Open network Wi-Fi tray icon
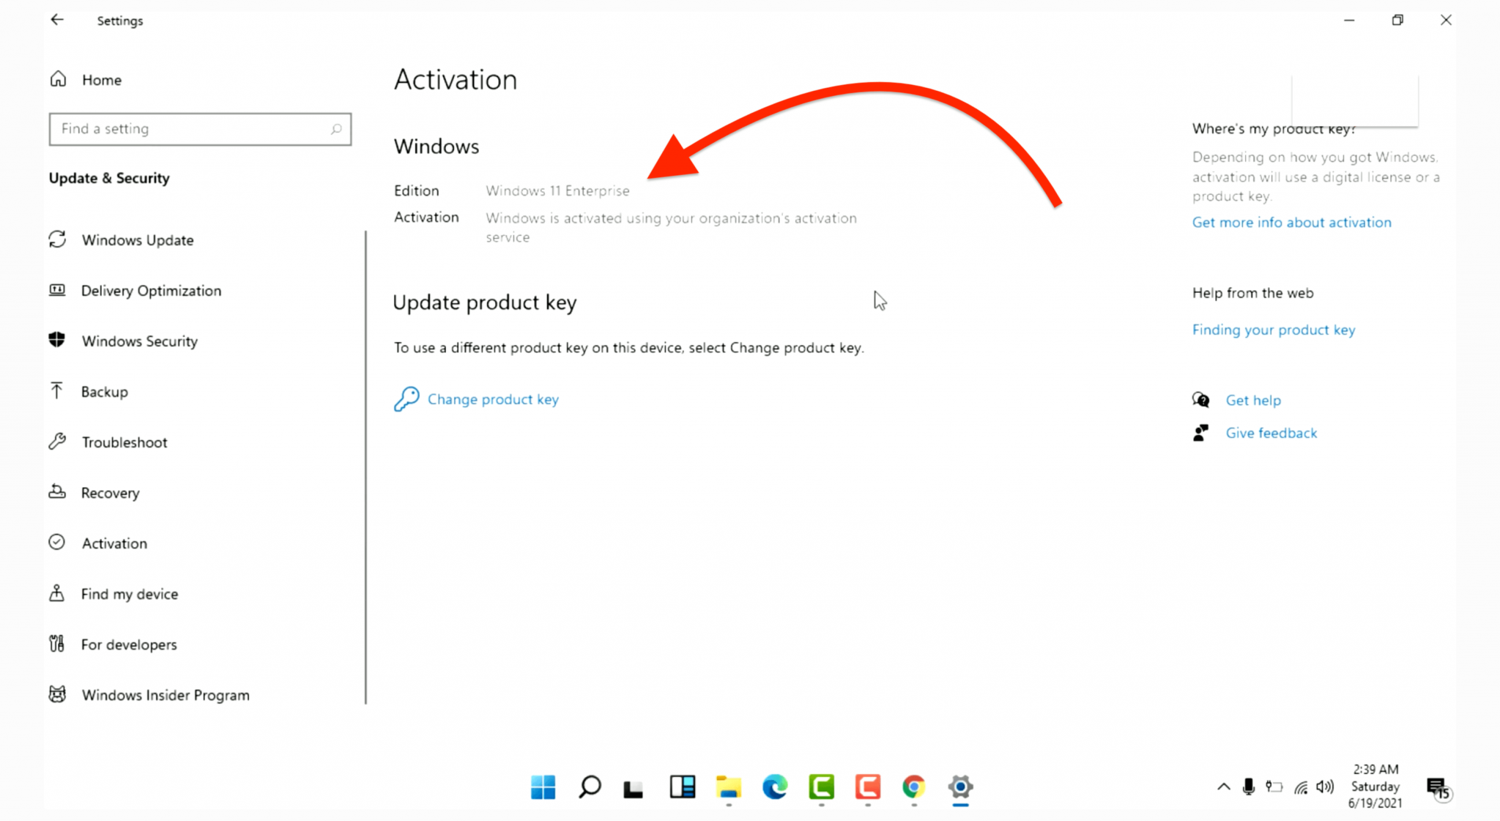Viewport: 1500px width, 821px height. [1301, 787]
